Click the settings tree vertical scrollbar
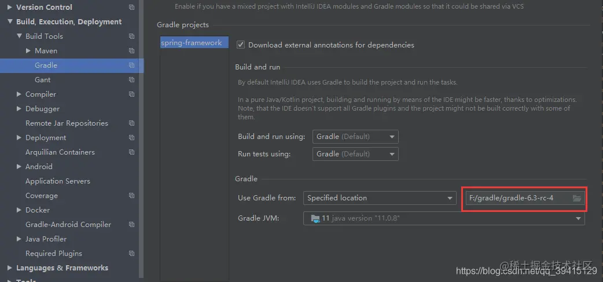The image size is (603, 282). pos(141,138)
